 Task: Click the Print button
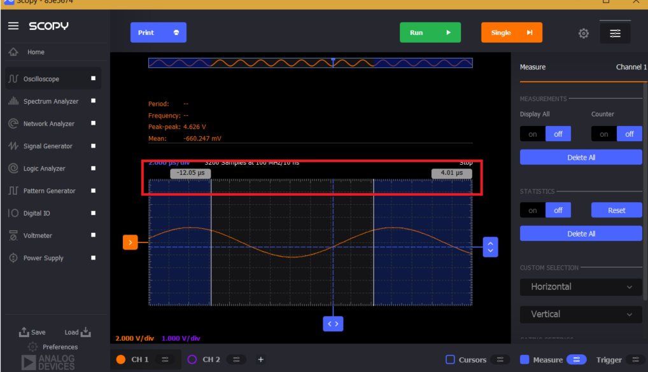coord(158,32)
